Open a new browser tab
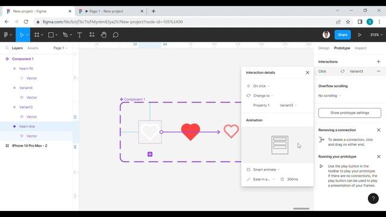 (153, 11)
